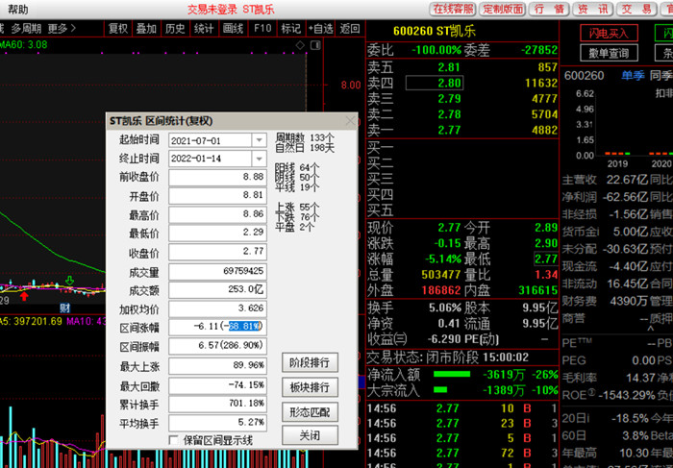The height and width of the screenshot is (468, 673).
Task: Expand finance panel caret below 商誉
Action: point(651,329)
